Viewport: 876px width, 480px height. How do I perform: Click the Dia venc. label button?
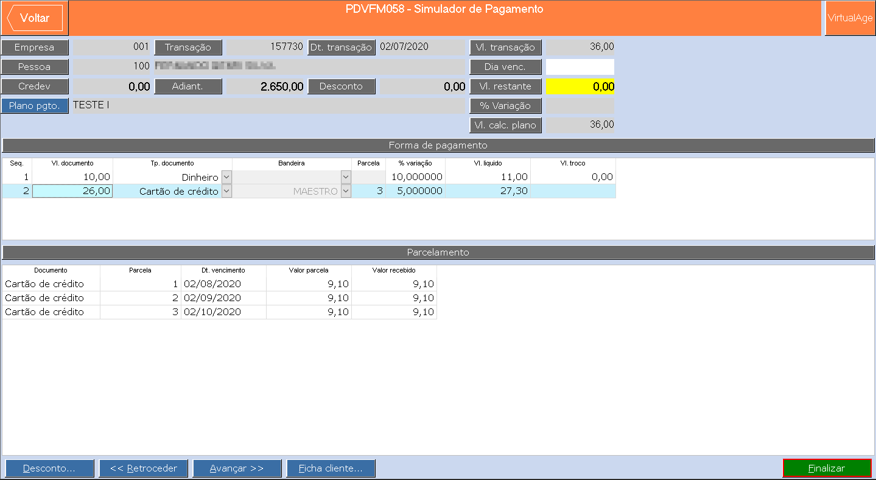pyautogui.click(x=506, y=67)
